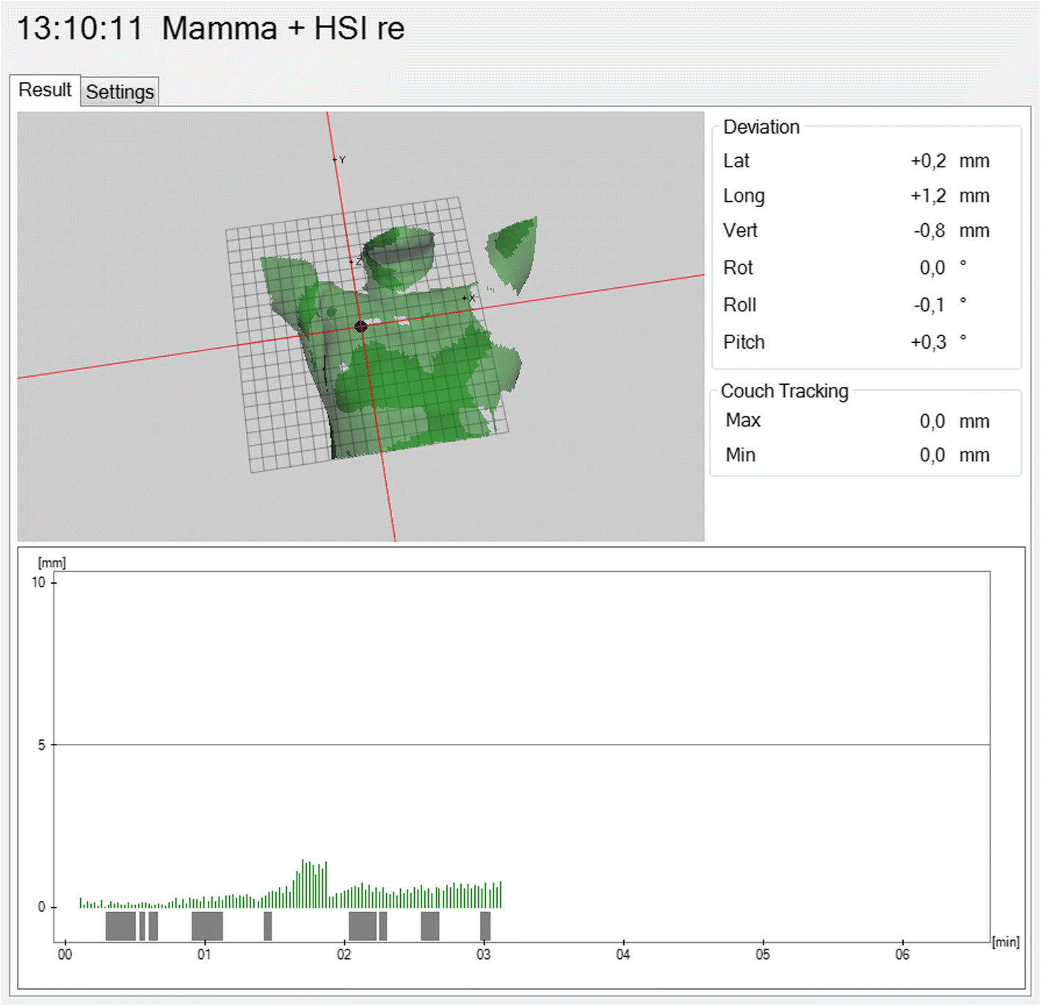
Task: Click the 04 minute tick on timeline
Action: coord(623,954)
